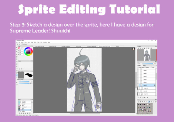The width and height of the screenshot is (174, 122).
Task: Click the delete layer trash icon
Action: click(147, 98)
